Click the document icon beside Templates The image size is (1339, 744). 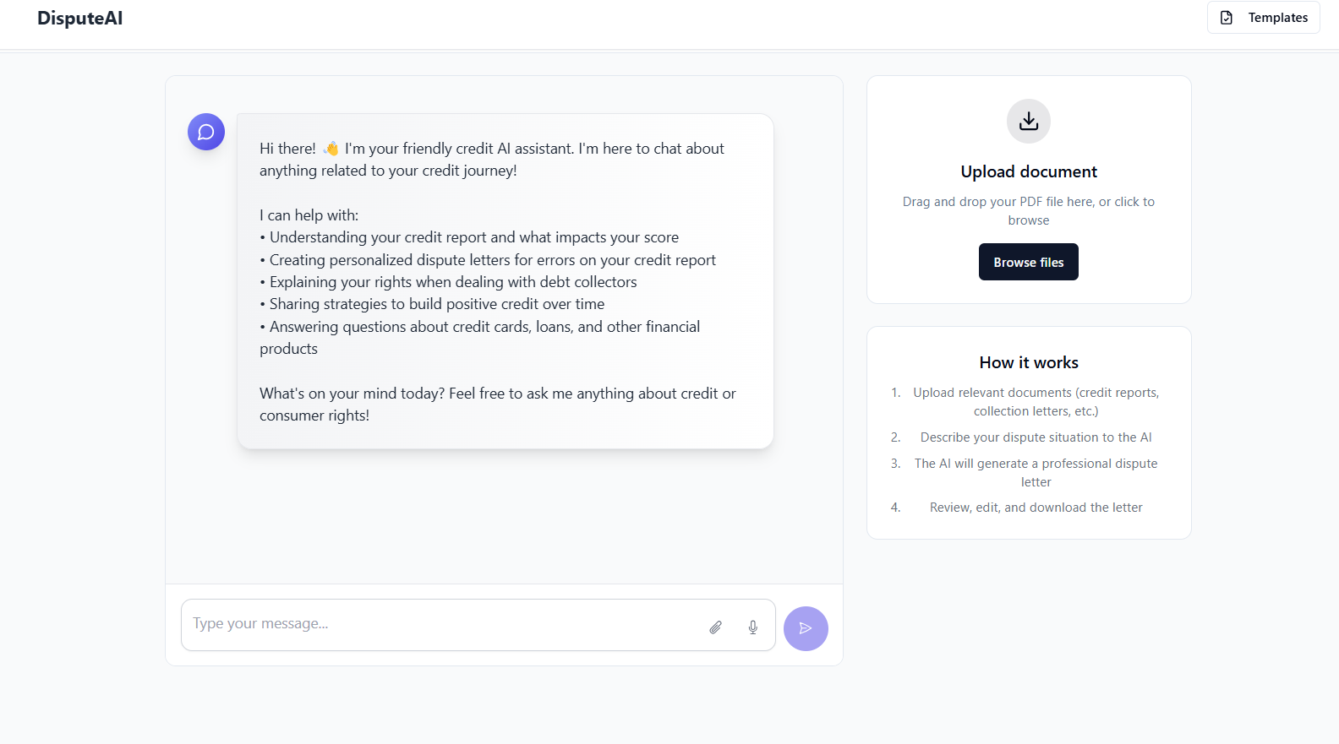point(1227,18)
